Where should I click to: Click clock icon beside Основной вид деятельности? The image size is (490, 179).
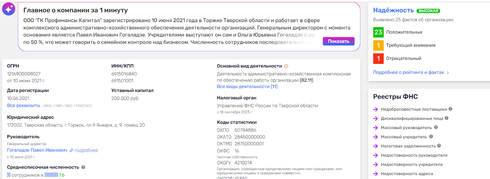pos(286,66)
